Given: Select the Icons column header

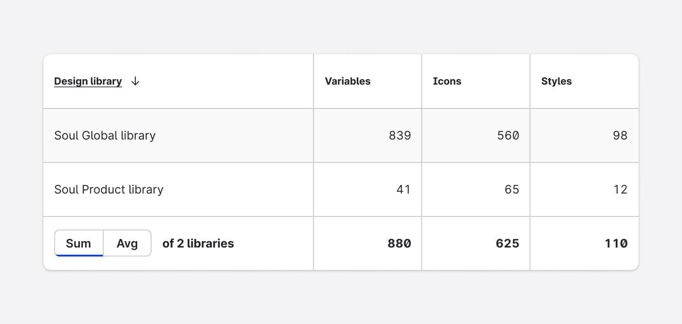Looking at the screenshot, I should (447, 81).
